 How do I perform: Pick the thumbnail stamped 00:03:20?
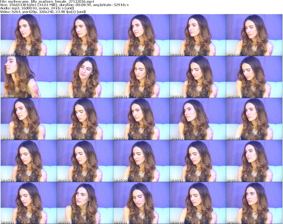pyautogui.click(x=254, y=77)
